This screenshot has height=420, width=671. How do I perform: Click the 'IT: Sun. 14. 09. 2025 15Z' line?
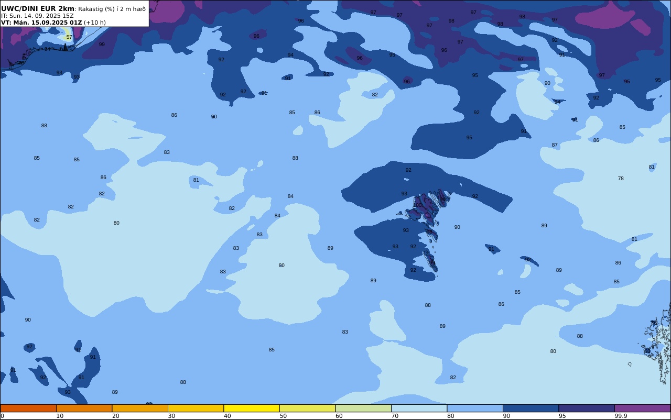coord(37,16)
